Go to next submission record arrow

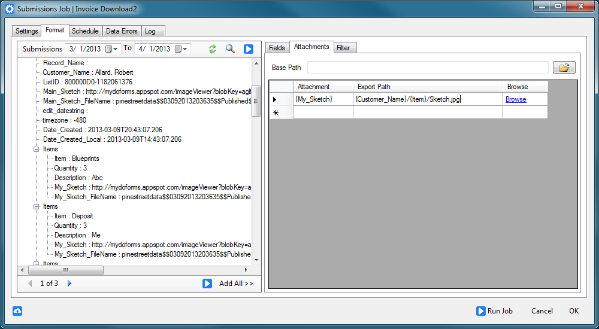point(69,284)
